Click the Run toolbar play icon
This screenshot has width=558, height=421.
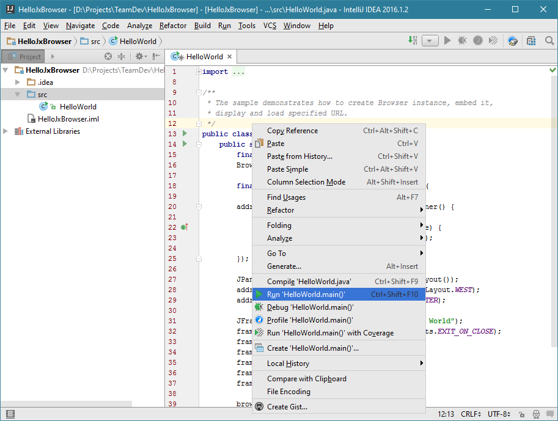click(447, 40)
